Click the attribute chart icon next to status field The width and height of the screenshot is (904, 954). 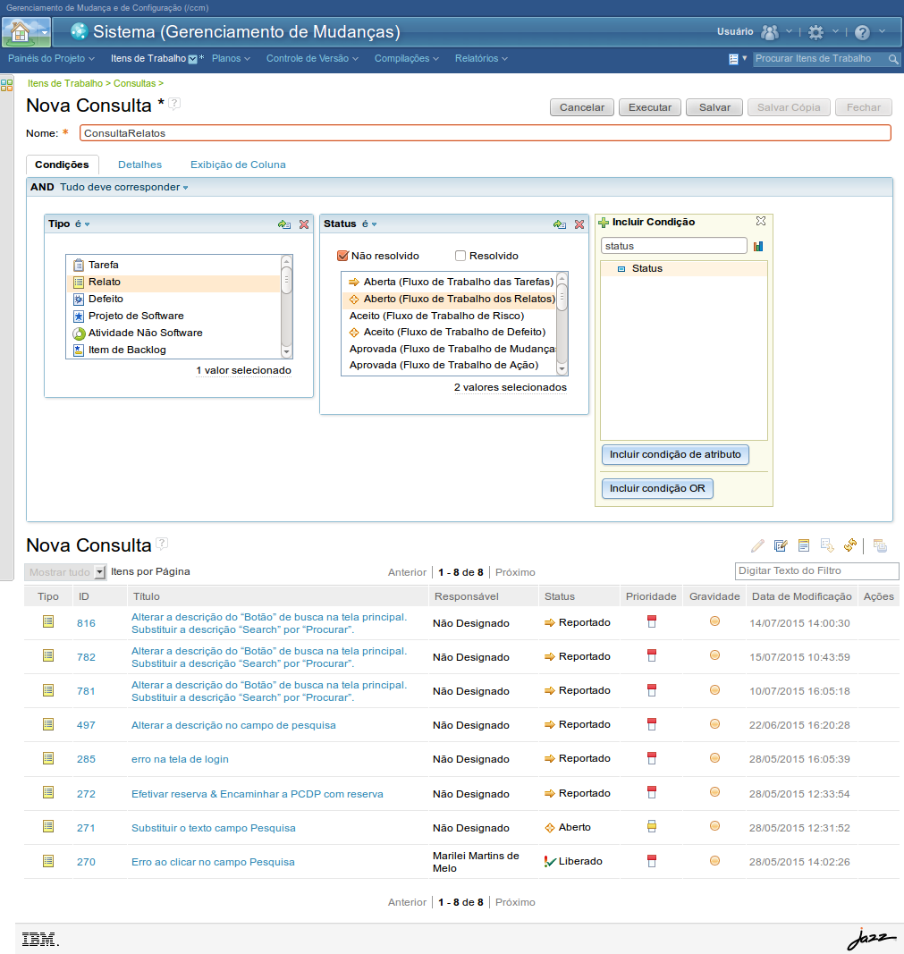coord(758,247)
